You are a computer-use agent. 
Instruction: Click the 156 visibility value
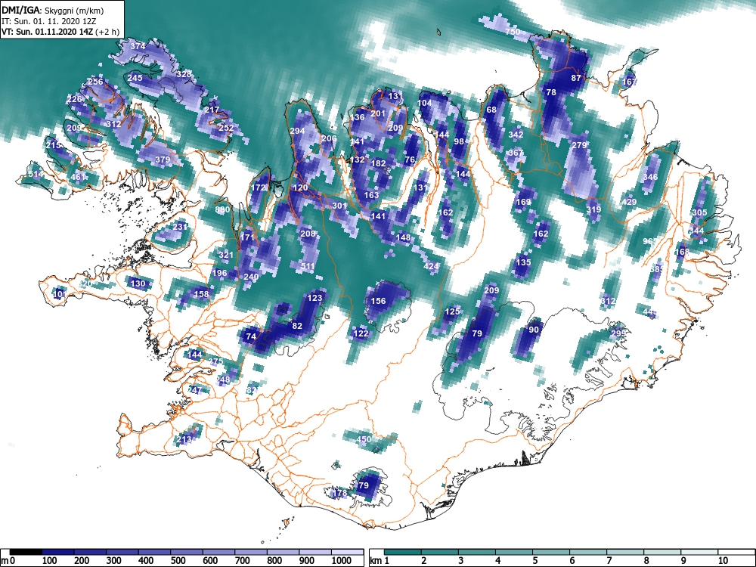pos(379,301)
